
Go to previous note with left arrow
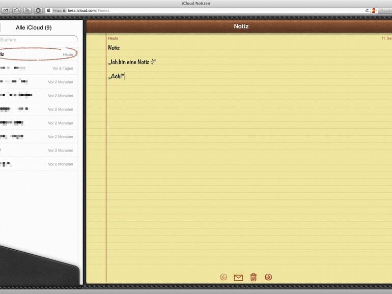[224, 277]
